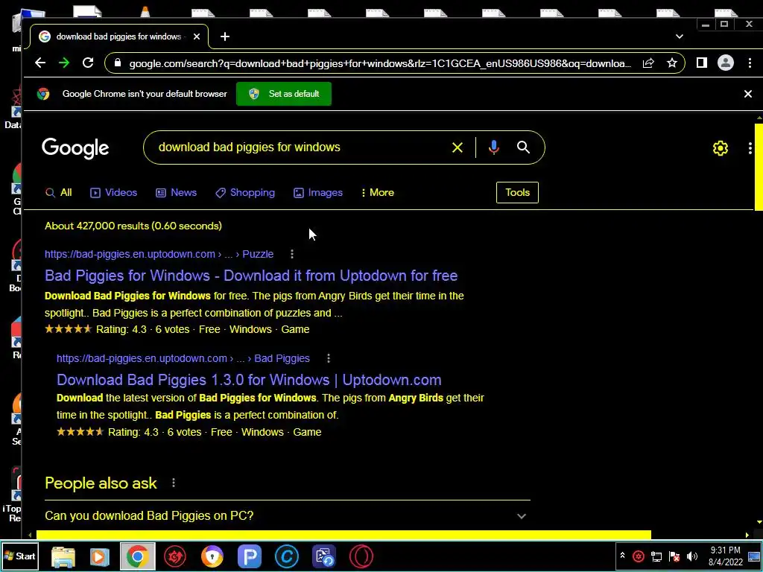Click the lock icon in address bar
Screen dimensions: 763x572
pos(117,63)
